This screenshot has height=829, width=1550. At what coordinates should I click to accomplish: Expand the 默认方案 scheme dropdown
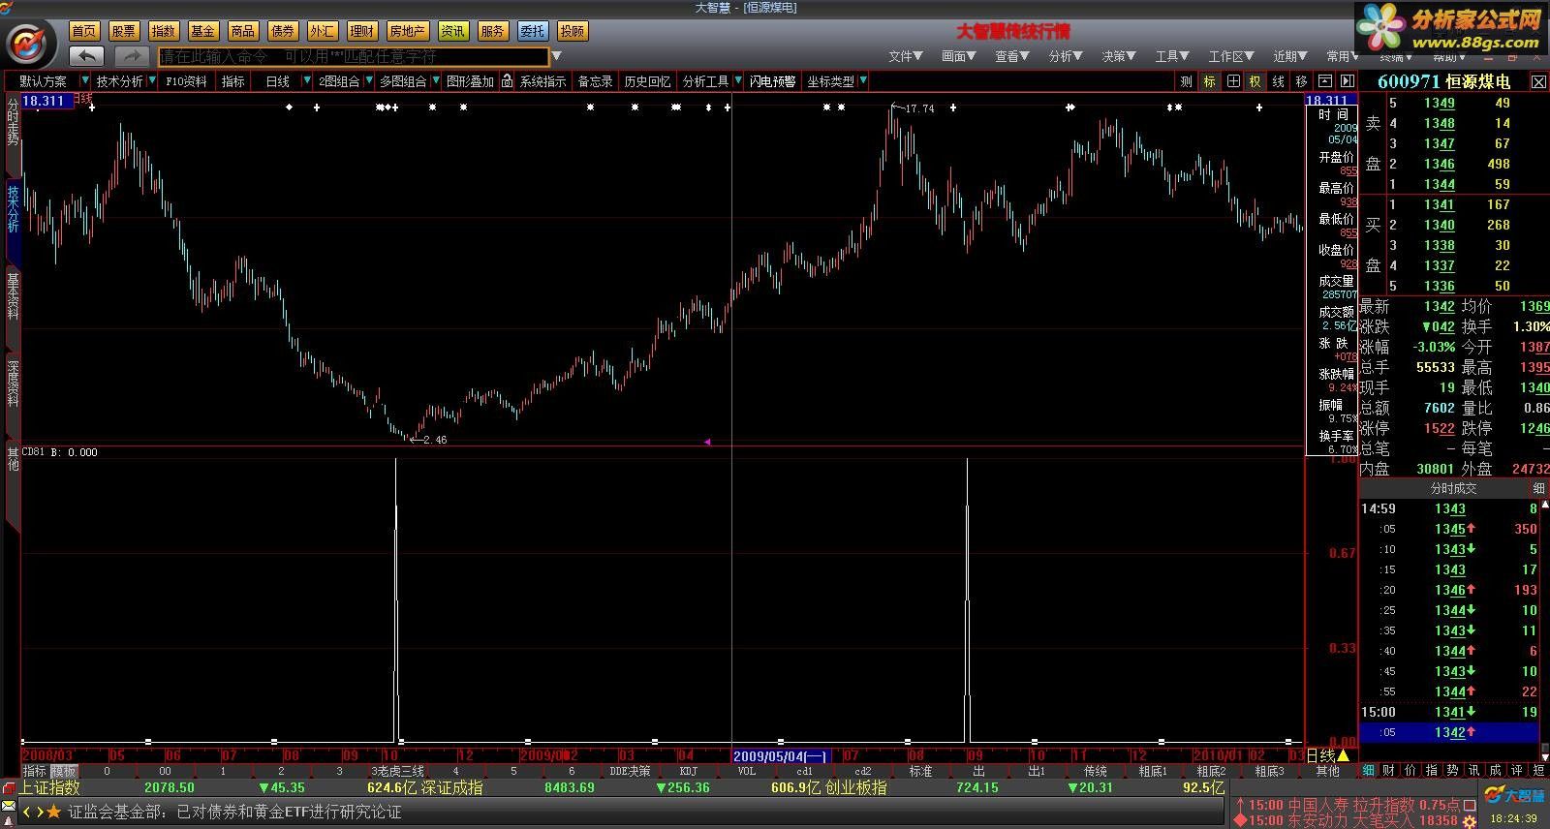85,81
